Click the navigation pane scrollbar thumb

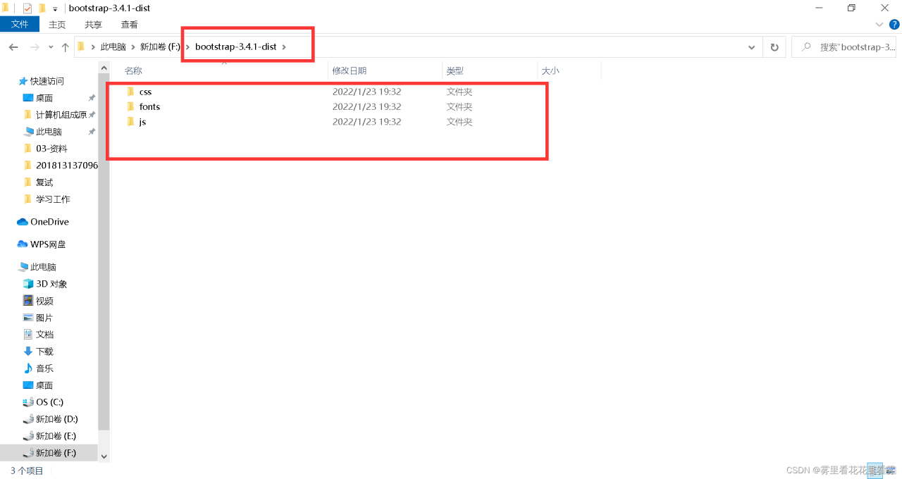pos(104,251)
